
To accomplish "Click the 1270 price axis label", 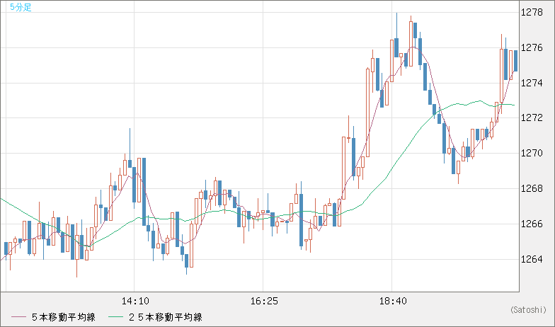I will pos(532,153).
